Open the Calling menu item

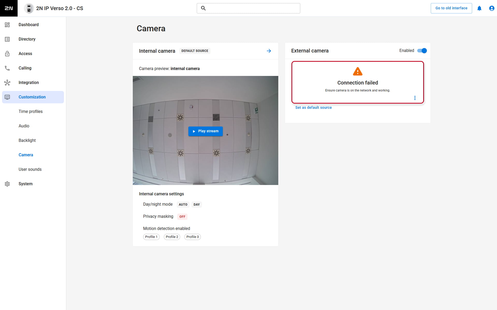pos(33,68)
